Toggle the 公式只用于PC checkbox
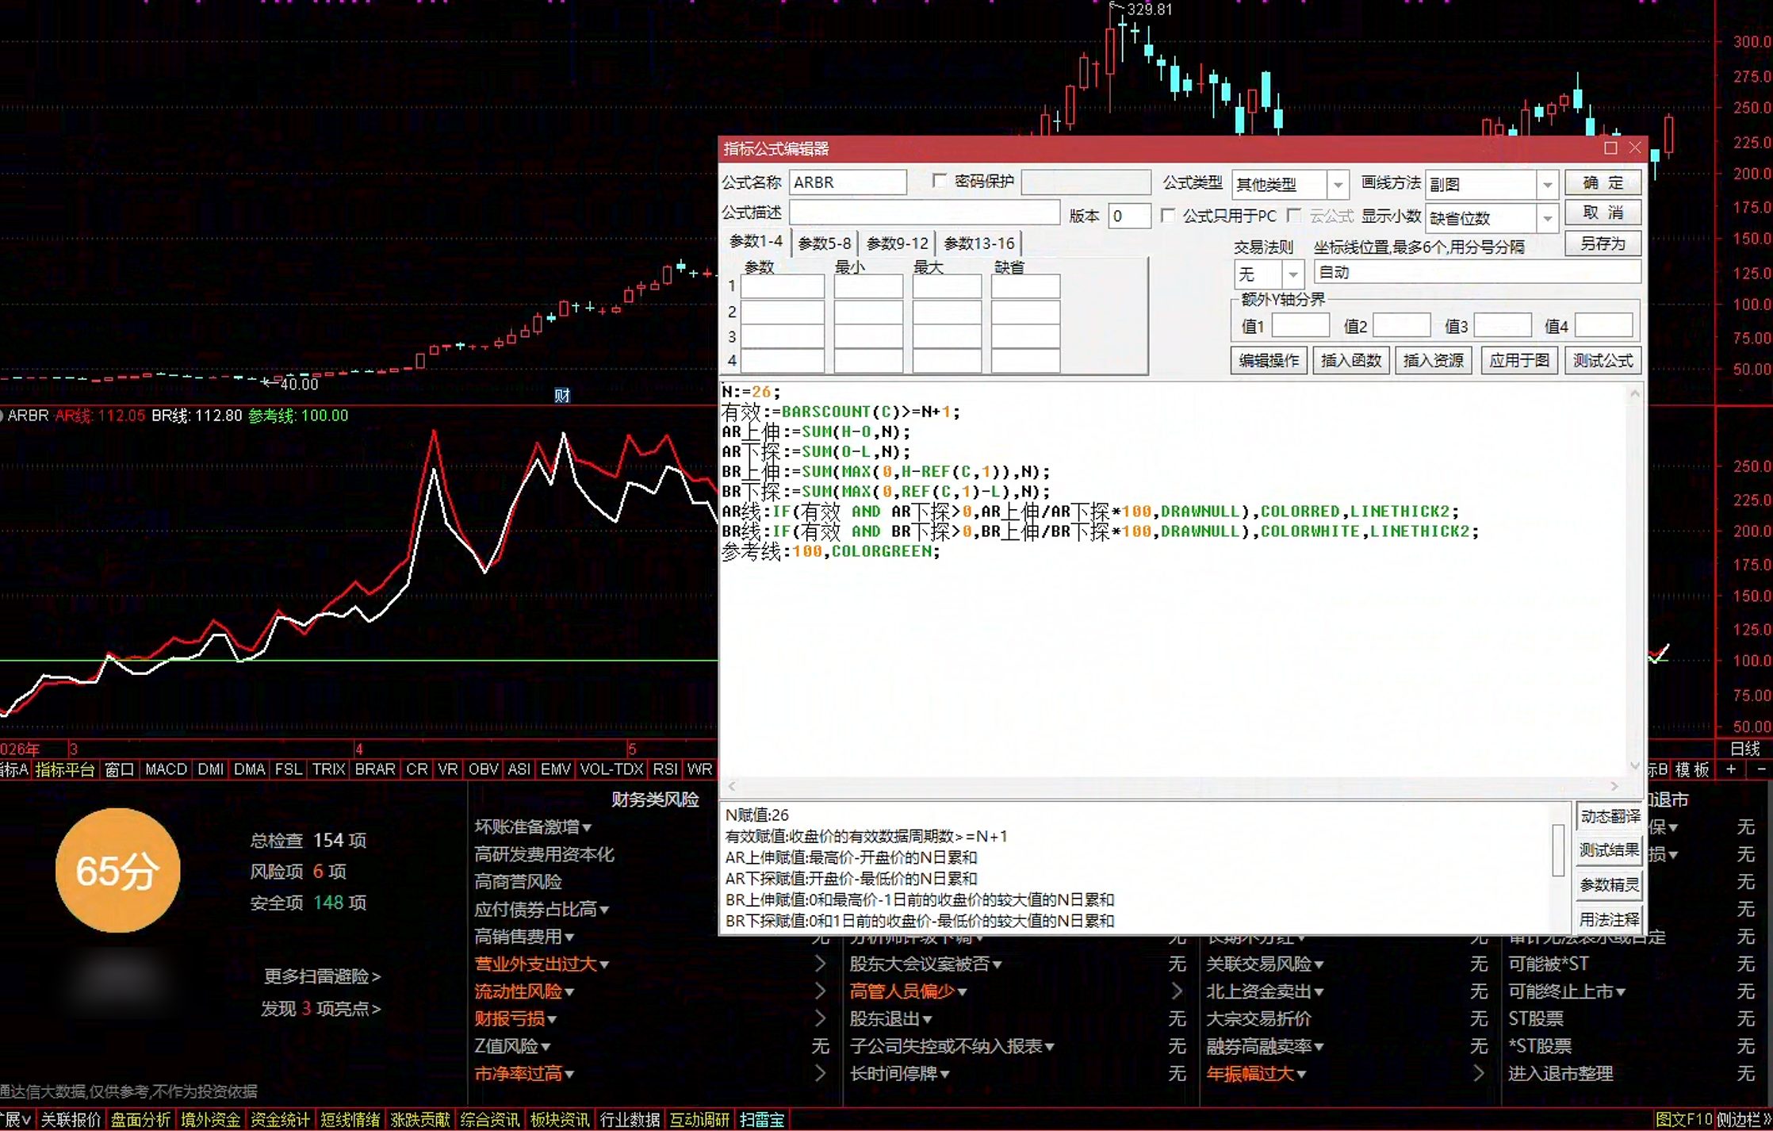 (1168, 216)
